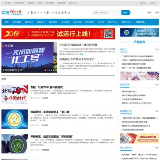This screenshot has height=160, width=160.
Task: Click the 化工新材料 sidebar section heading
Action: coord(126,148)
